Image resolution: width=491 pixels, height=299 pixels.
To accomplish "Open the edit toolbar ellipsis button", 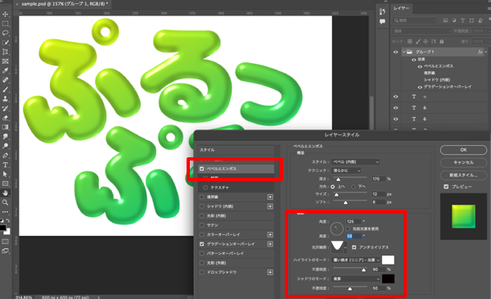I will click(x=6, y=212).
